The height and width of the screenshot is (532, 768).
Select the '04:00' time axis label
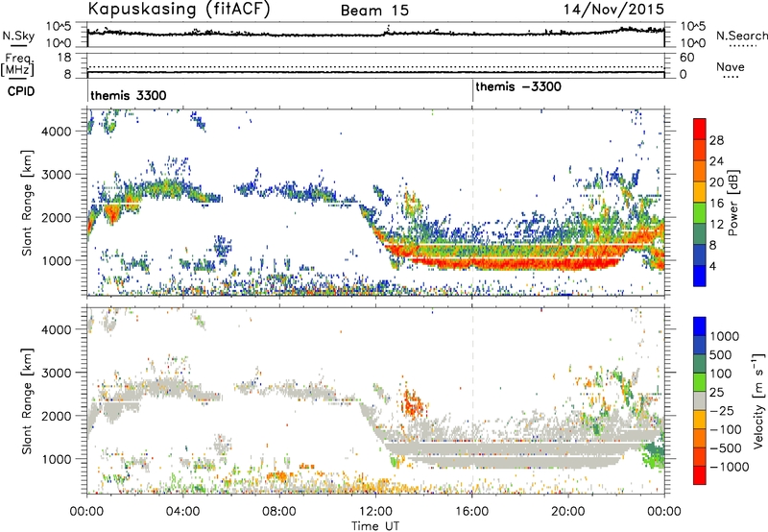182,512
